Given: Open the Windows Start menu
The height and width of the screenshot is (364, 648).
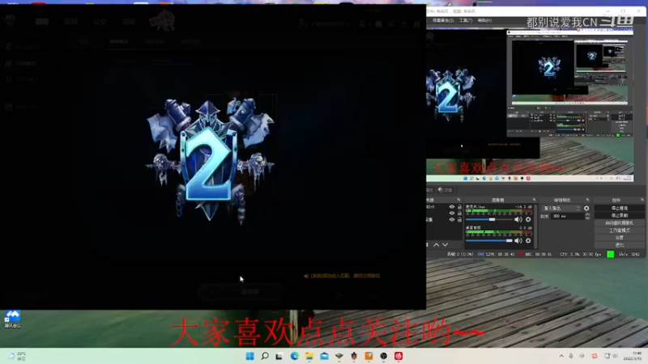Looking at the screenshot, I should pyautogui.click(x=250, y=356).
